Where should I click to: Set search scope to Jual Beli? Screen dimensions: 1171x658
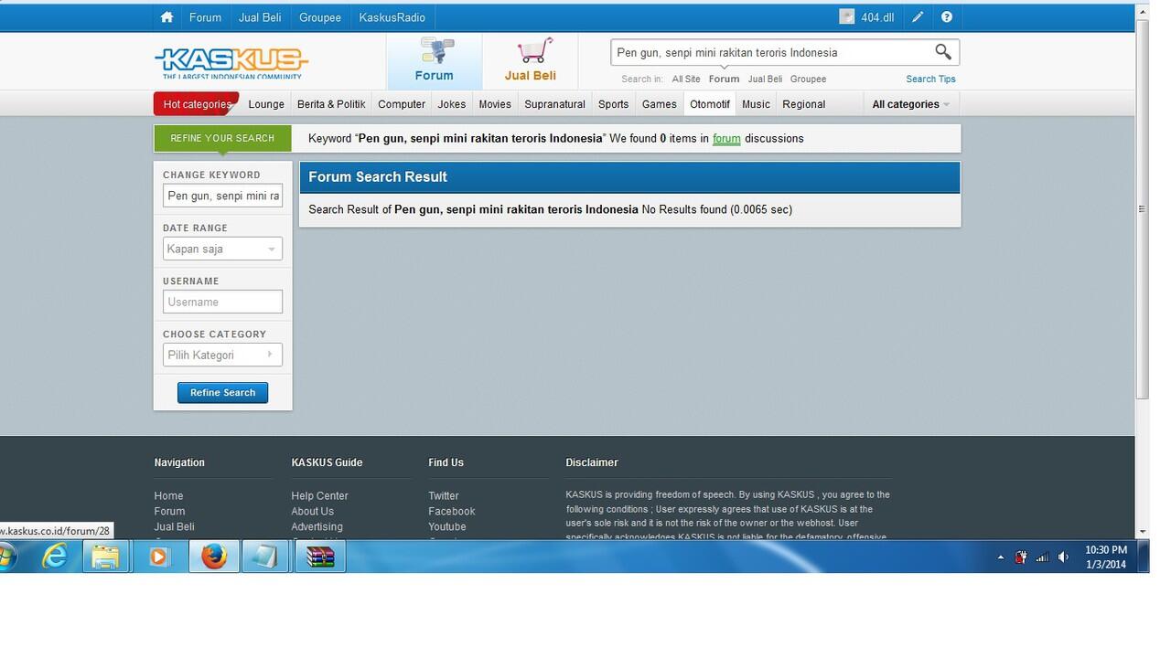765,80
